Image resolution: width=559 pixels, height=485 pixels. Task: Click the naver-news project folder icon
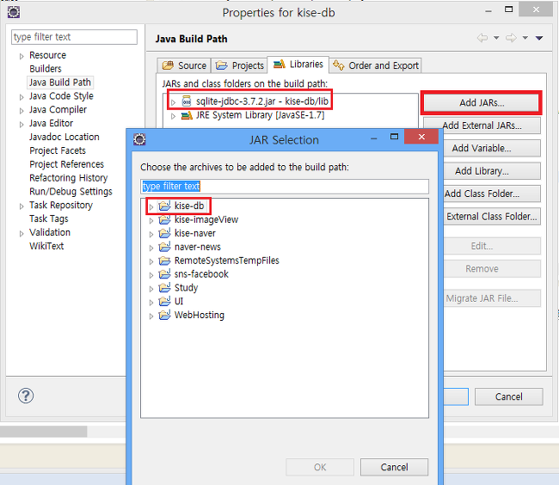click(164, 247)
